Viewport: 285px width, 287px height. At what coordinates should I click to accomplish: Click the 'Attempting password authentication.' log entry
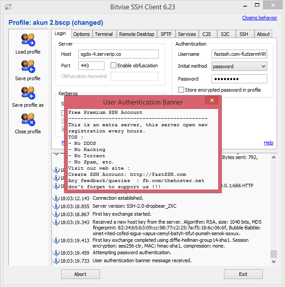132,252
